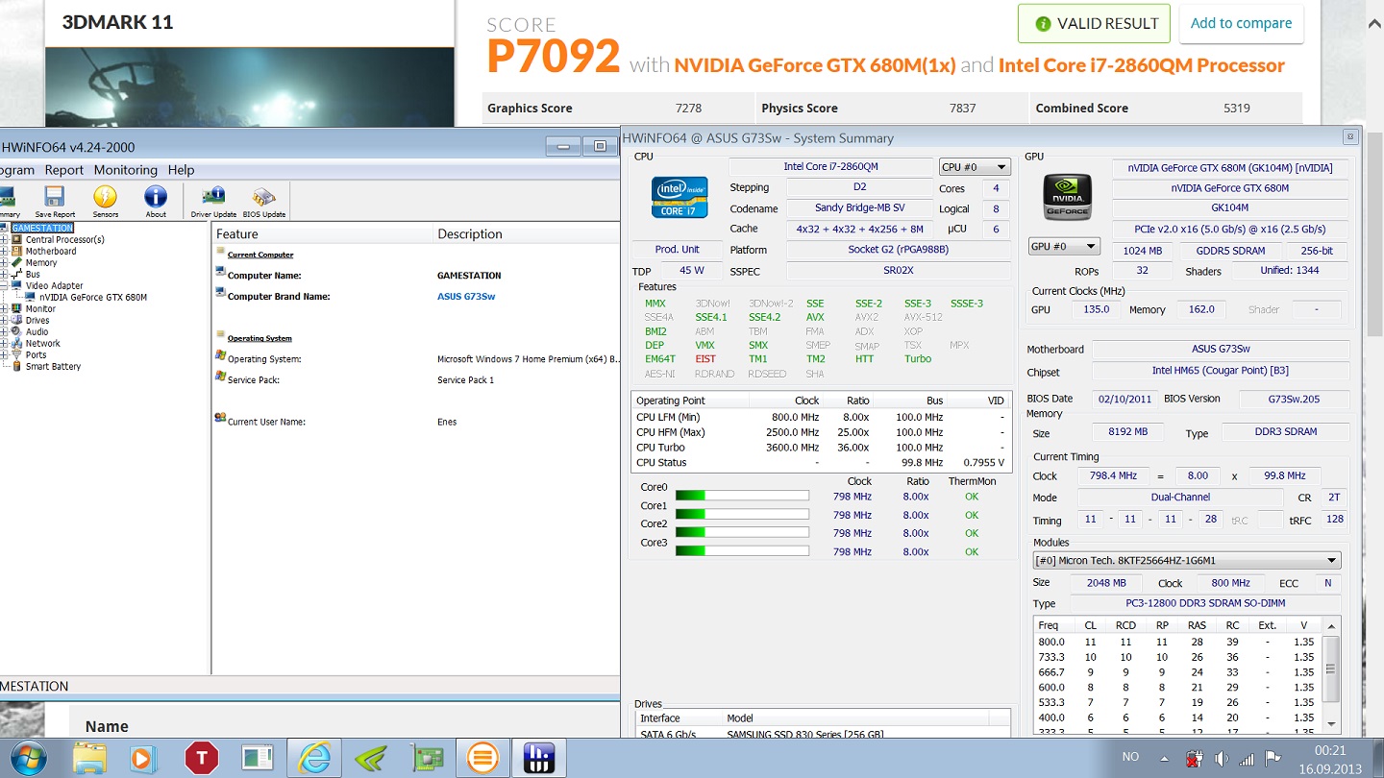
Task: Expand the Drives tree node
Action: (5, 320)
